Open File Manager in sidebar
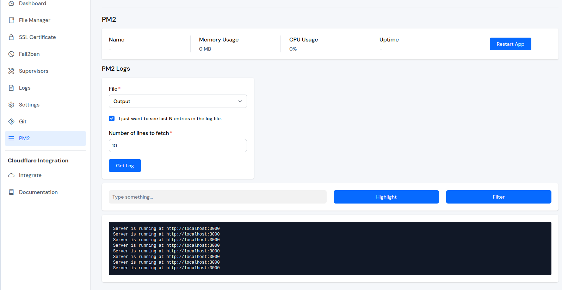 (x=45, y=20)
